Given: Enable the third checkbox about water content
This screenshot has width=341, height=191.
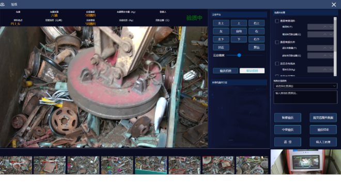Looking at the screenshot, I should 277,63.
